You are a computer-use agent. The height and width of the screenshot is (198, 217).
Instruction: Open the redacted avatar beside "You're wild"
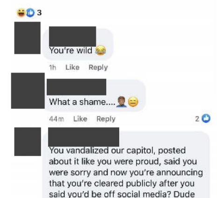tap(28, 38)
